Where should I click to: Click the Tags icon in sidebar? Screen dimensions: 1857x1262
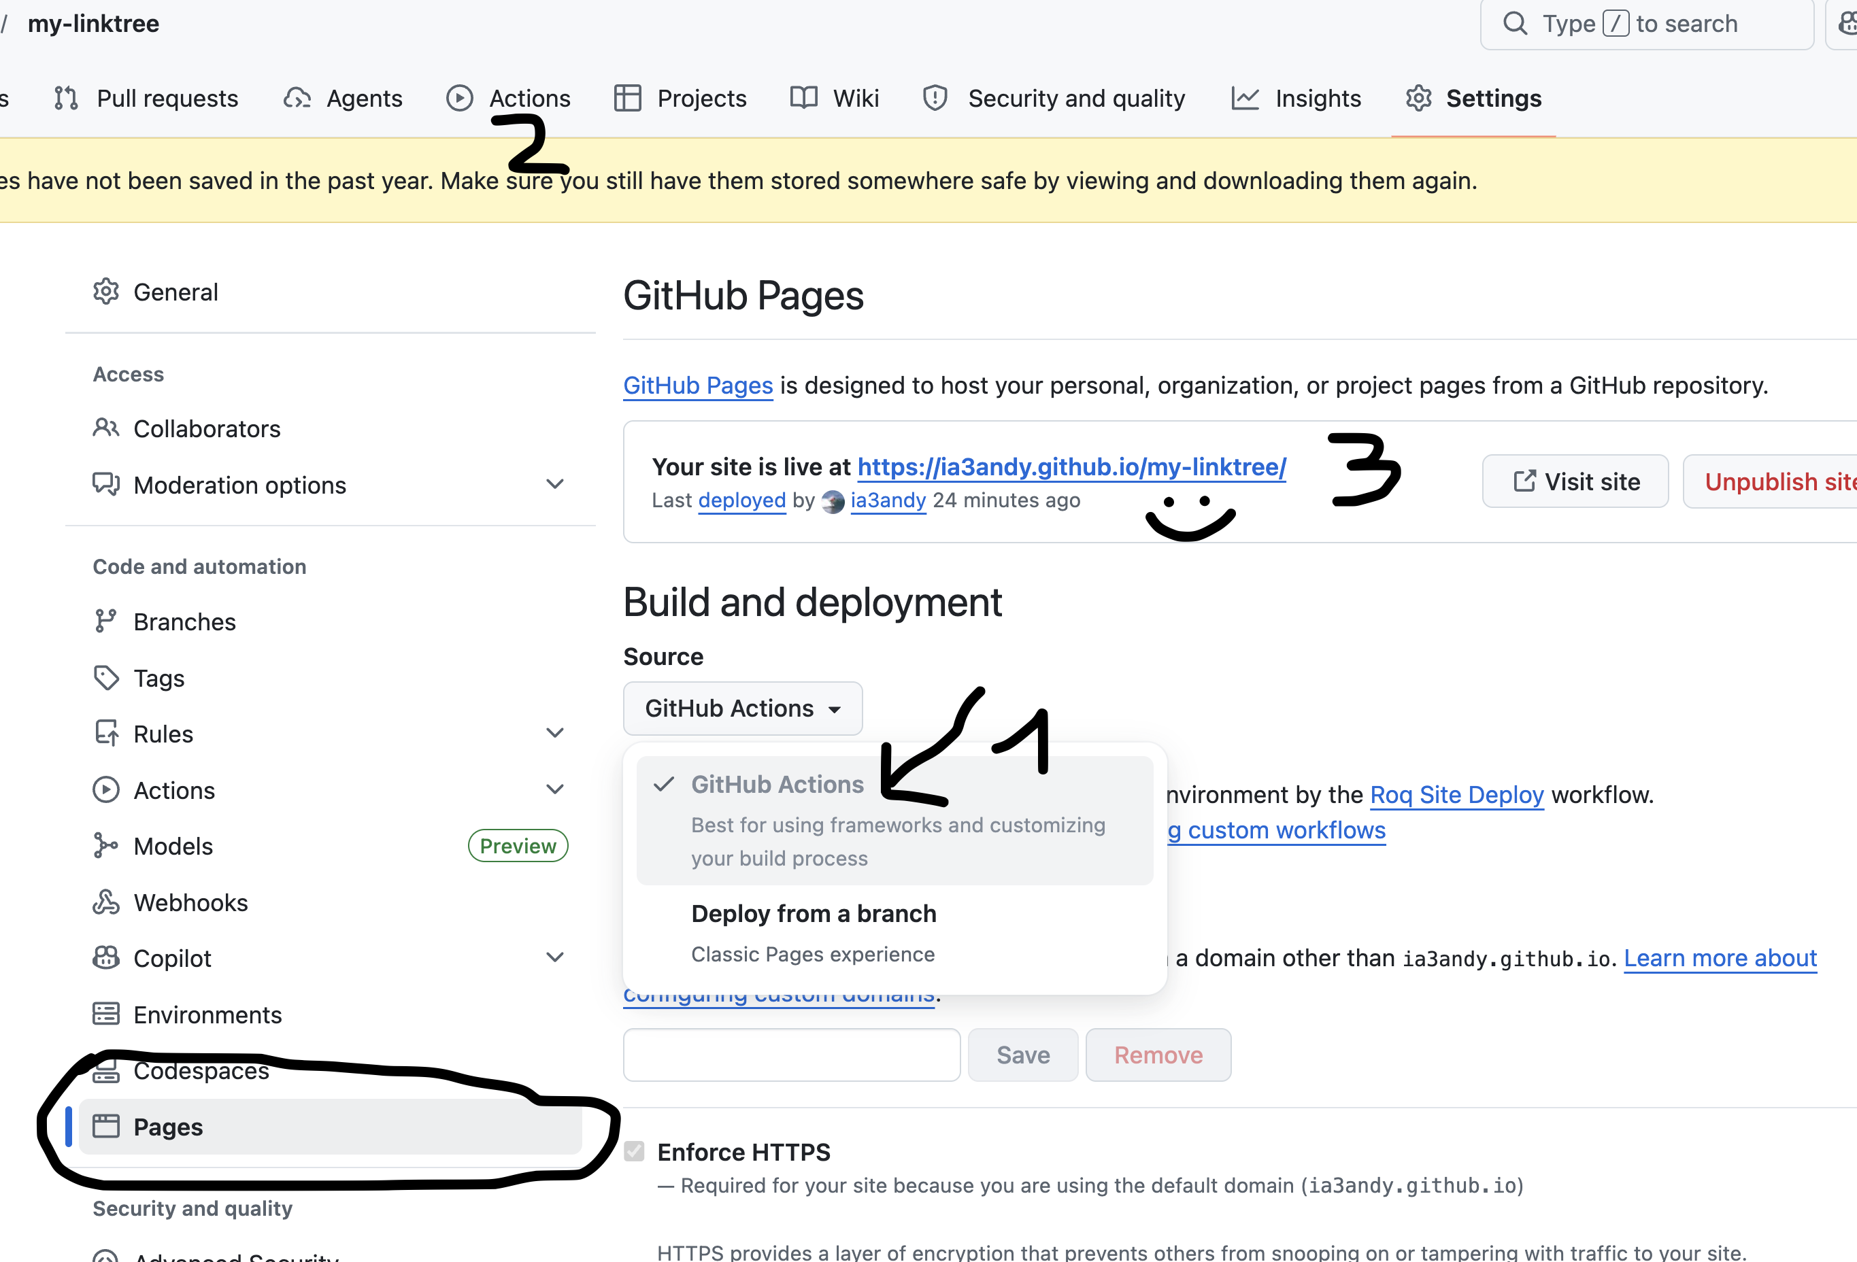(x=105, y=678)
